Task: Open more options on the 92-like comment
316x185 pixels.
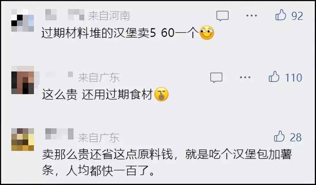Action: pyautogui.click(x=251, y=16)
